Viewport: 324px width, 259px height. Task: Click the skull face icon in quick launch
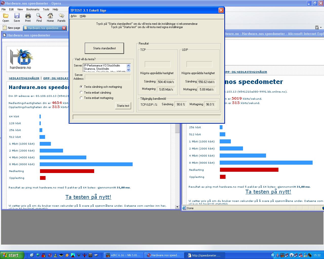[90, 255]
